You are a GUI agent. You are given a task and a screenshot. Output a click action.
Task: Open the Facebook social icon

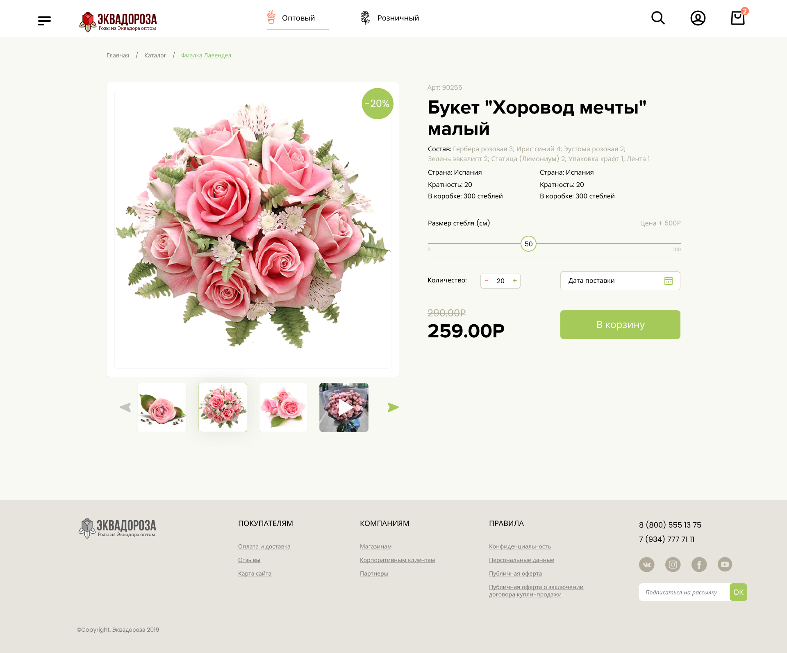tap(699, 564)
